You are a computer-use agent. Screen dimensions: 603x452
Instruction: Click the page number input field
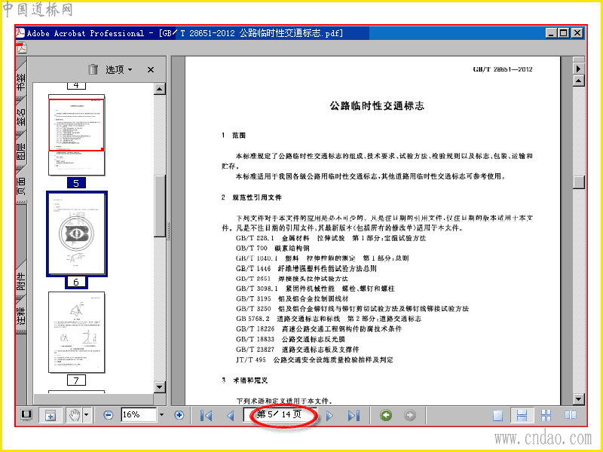280,415
